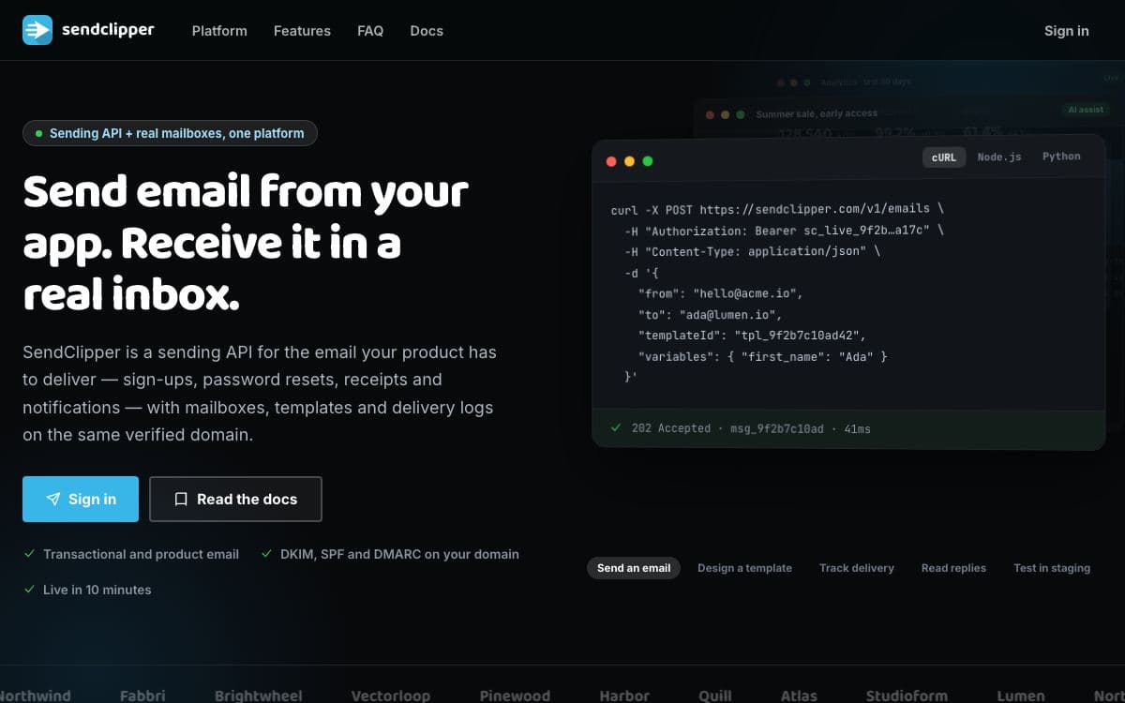Screen dimensions: 1125x703
Task: Click the AI assist badge in background window
Action: [x=1086, y=110]
